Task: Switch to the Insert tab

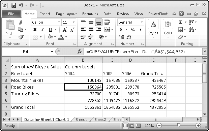Action: pos(45,14)
